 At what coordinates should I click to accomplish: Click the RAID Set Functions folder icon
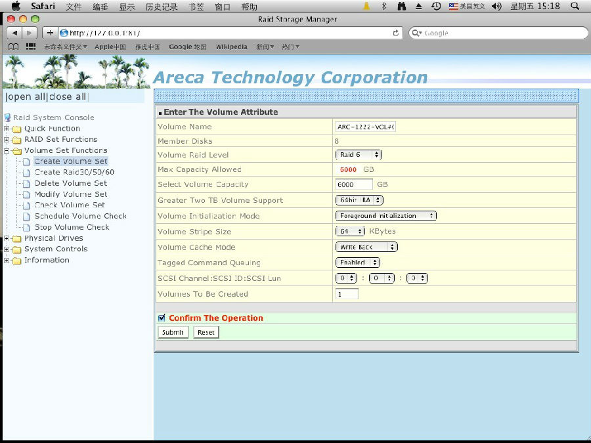tap(16, 140)
